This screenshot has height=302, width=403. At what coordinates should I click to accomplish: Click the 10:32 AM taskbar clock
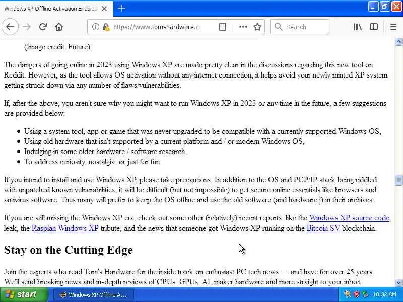384,294
